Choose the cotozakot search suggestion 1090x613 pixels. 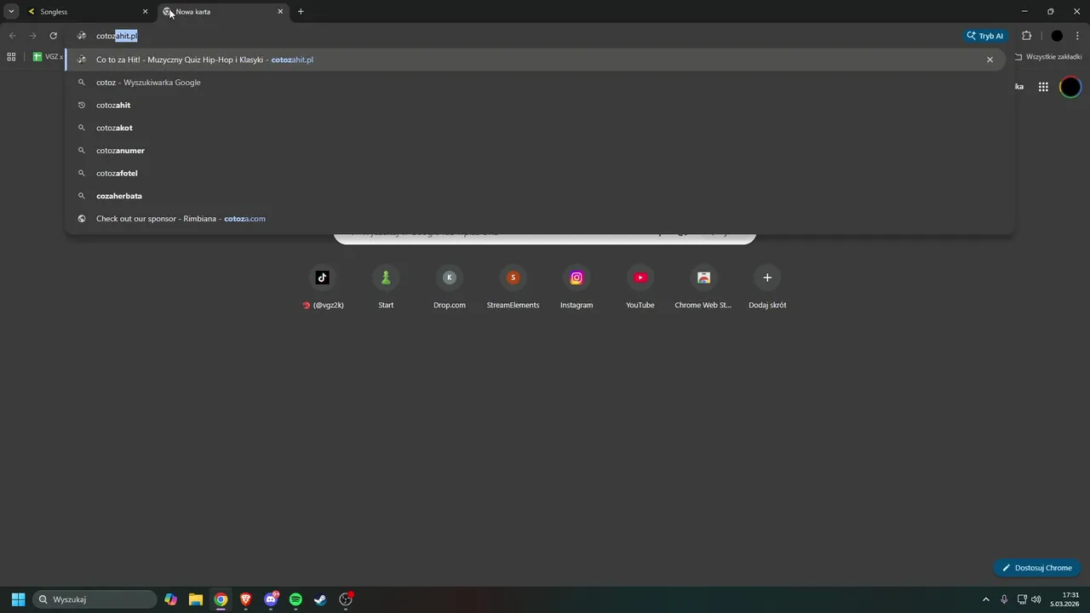click(x=539, y=128)
